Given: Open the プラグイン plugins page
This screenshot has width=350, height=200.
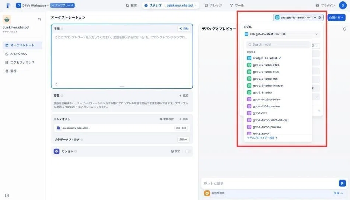Looking at the screenshot, I should 325,6.
